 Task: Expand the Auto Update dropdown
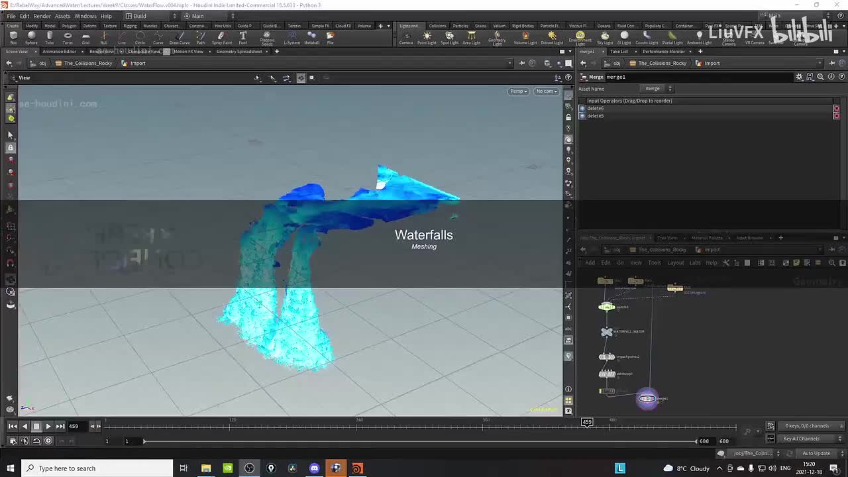(x=816, y=453)
